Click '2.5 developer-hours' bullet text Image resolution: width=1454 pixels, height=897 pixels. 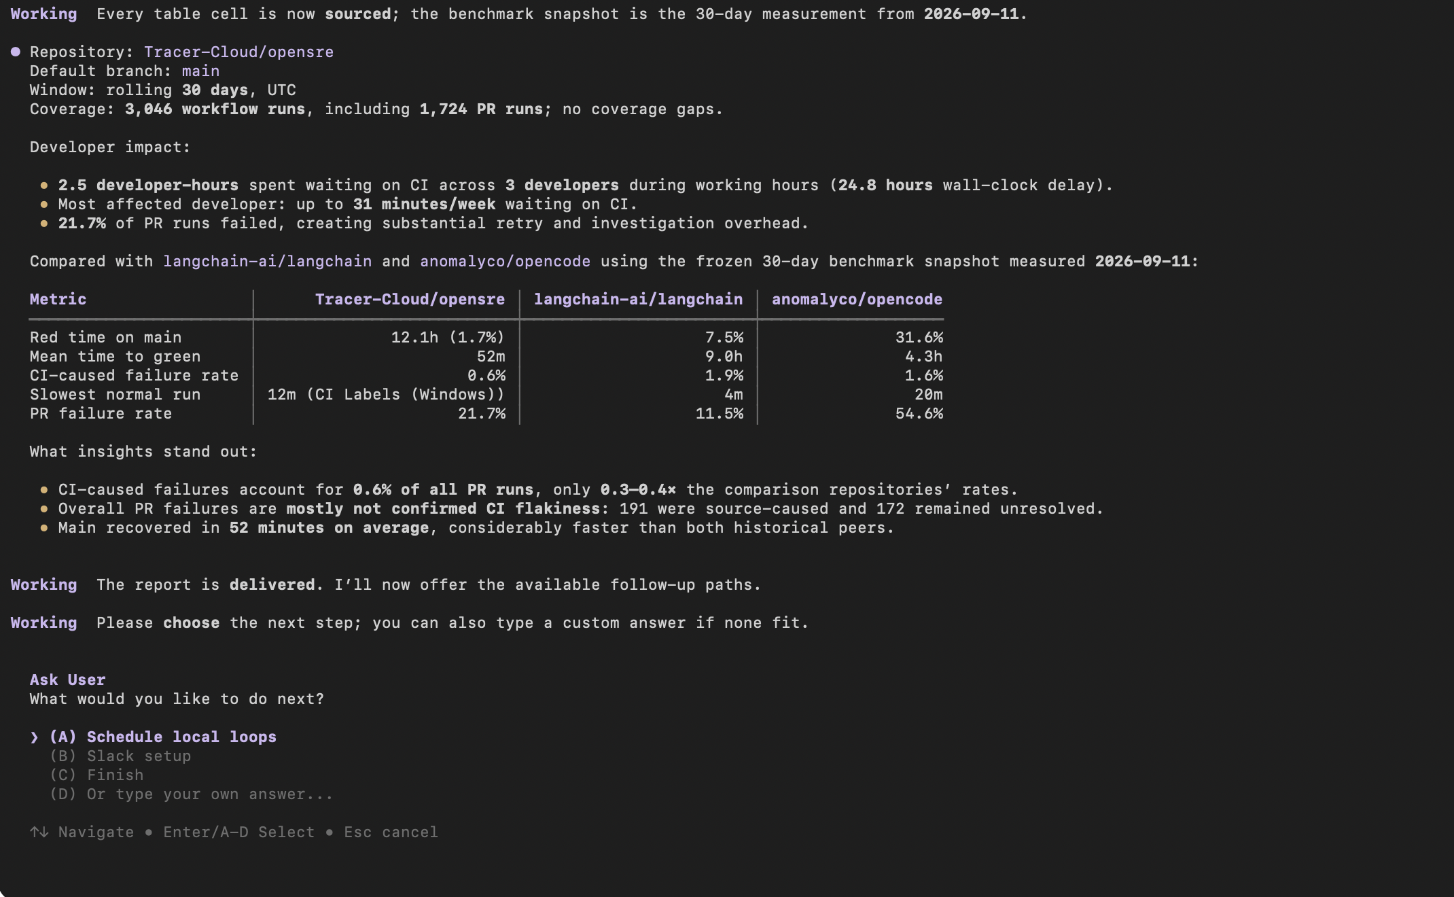(x=148, y=186)
